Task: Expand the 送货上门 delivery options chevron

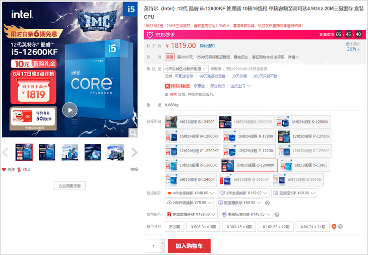Action: click(x=249, y=86)
